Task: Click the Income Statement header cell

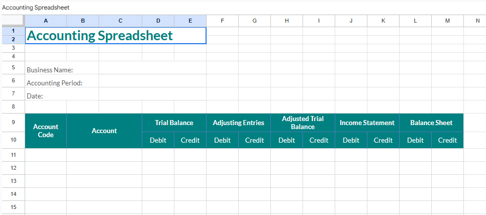Action: pos(367,123)
